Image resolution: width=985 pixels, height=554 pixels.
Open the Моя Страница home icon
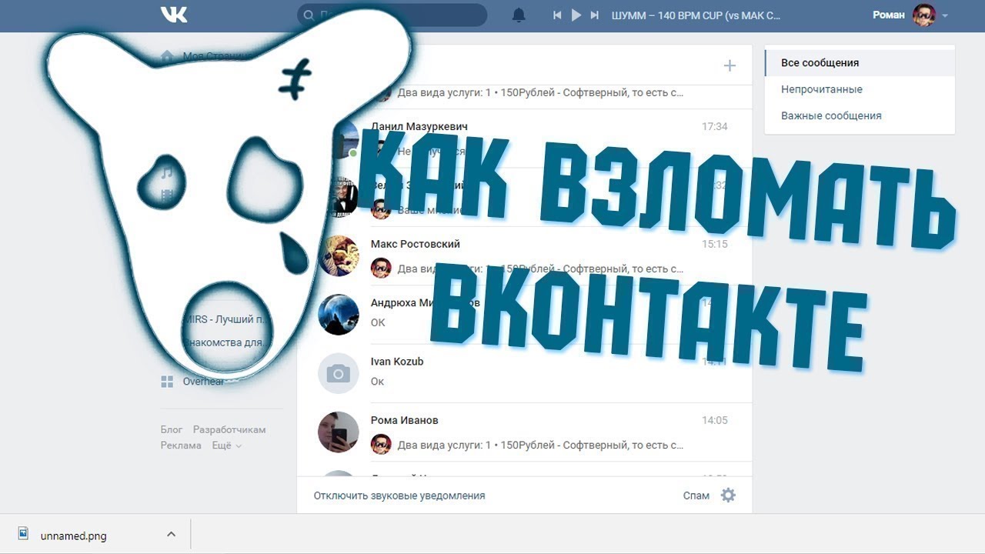(167, 56)
